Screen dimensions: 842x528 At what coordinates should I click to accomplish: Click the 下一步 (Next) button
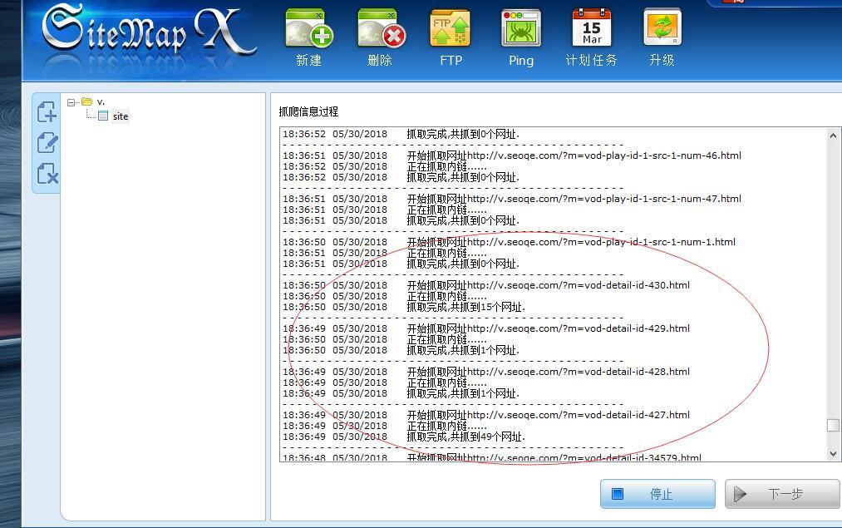point(784,494)
